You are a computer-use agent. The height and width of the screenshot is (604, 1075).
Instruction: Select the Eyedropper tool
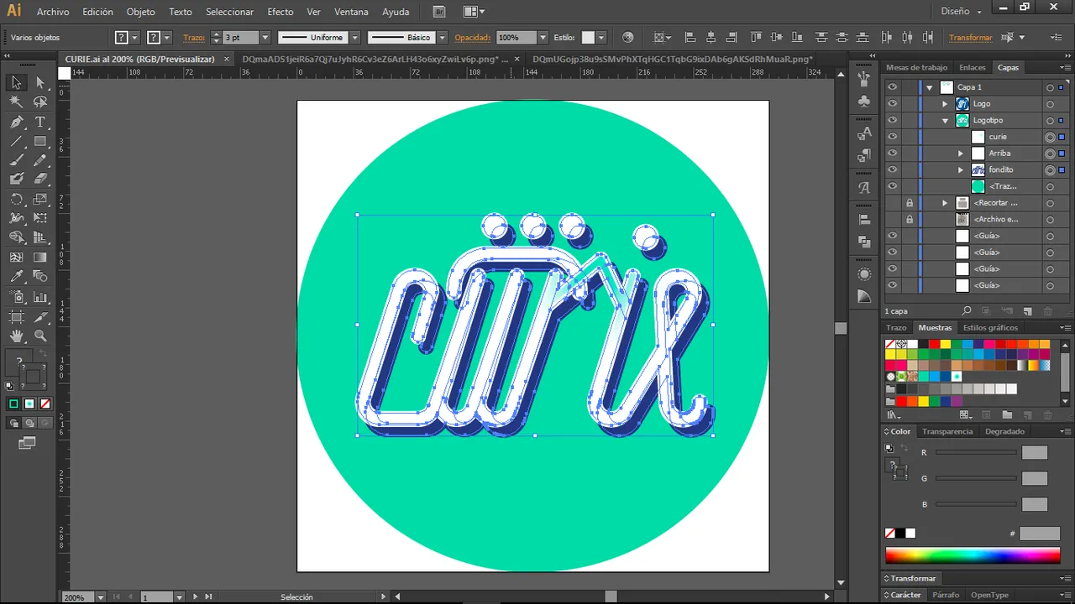(x=16, y=277)
